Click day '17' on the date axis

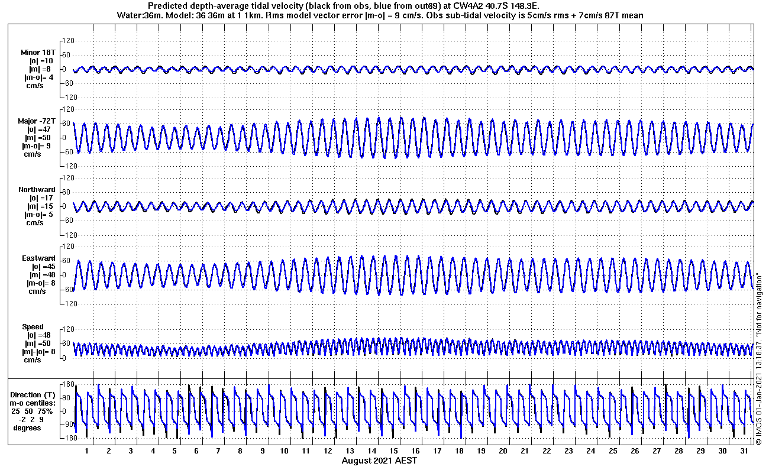(x=437, y=451)
